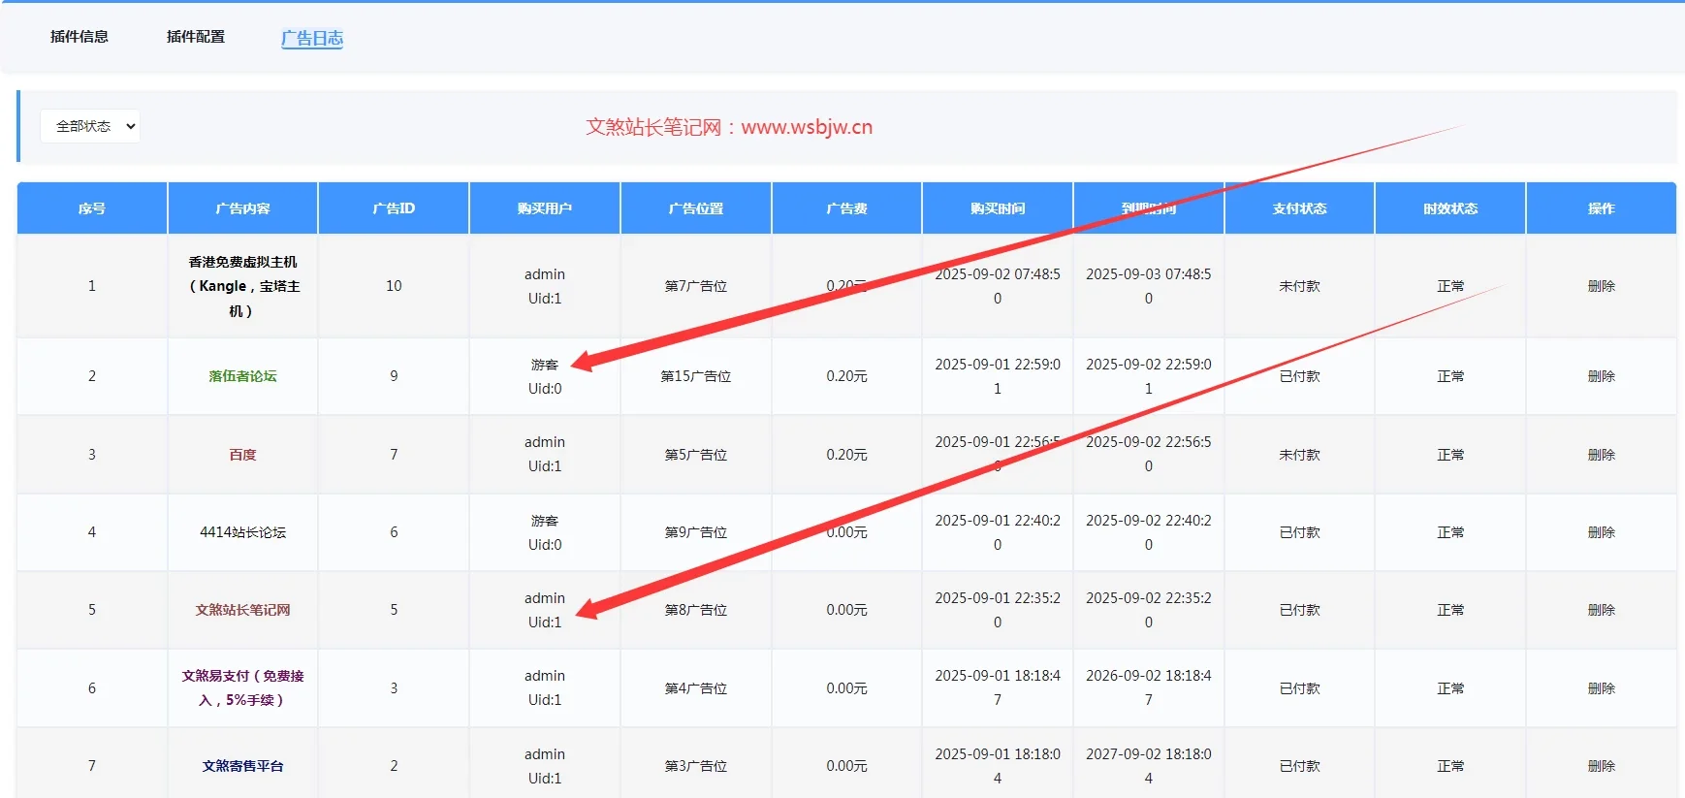The height and width of the screenshot is (798, 1685).
Task: Remove the 文煞寄售平台 ad row
Action: [1601, 766]
